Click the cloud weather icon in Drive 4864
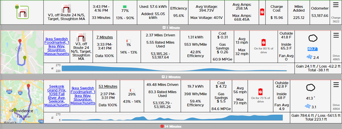Screen dimensions: 342x129 tap(311, 88)
